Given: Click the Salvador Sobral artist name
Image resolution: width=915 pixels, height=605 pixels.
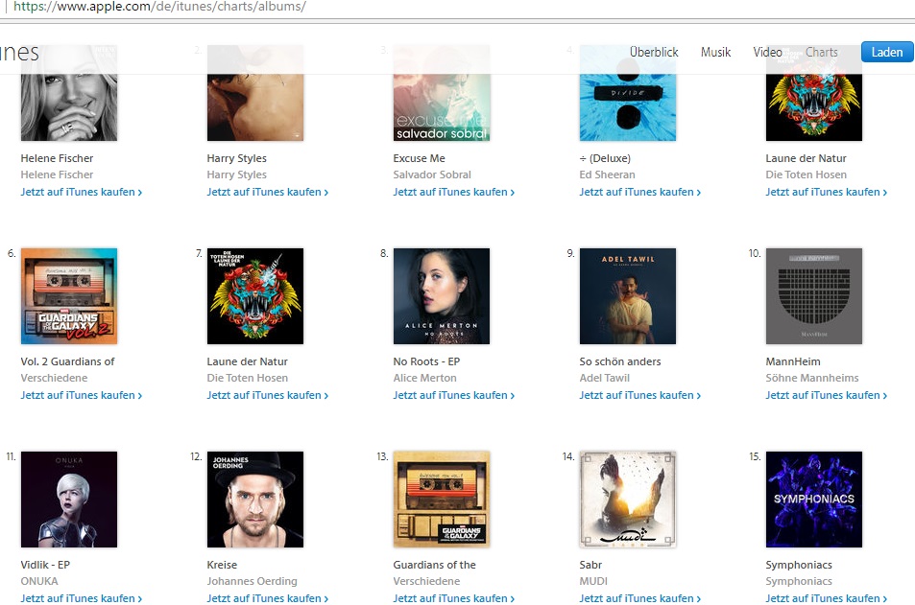Looking at the screenshot, I should pos(432,175).
